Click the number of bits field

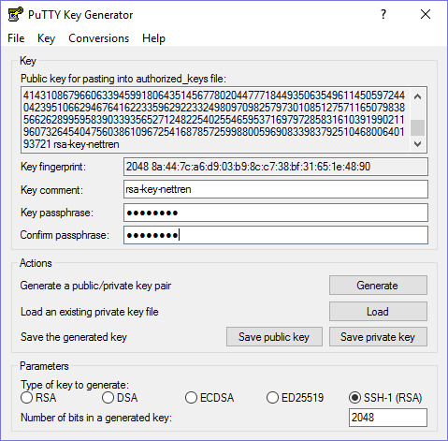pos(388,418)
